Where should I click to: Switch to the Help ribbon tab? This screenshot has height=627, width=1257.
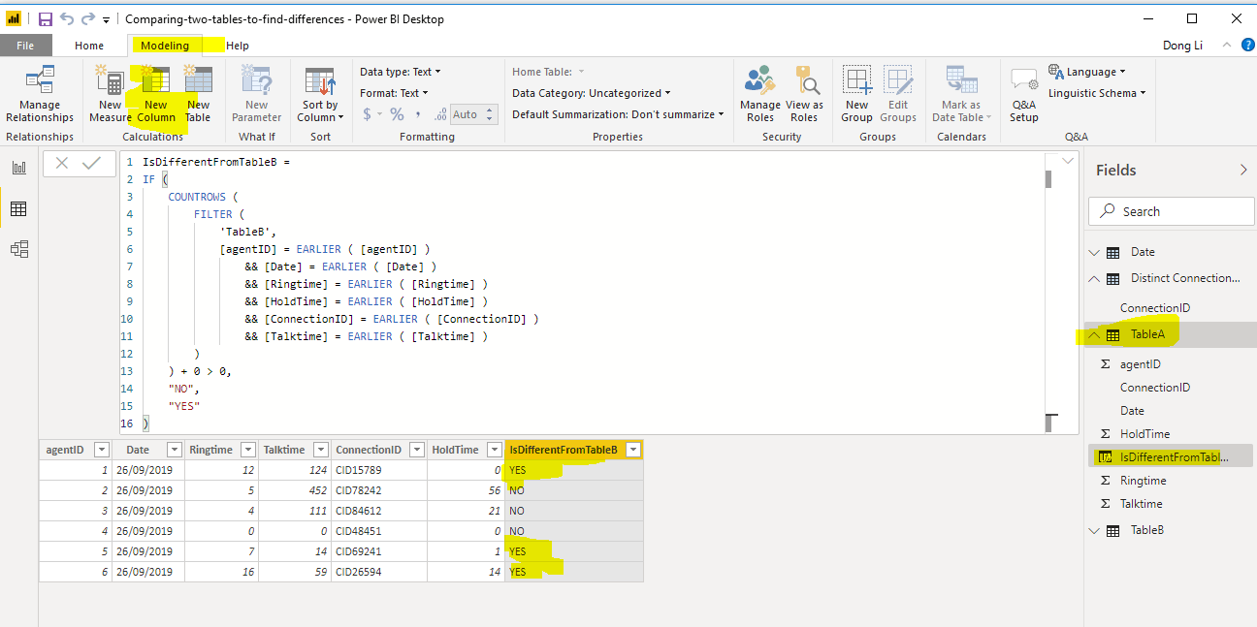pos(237,45)
